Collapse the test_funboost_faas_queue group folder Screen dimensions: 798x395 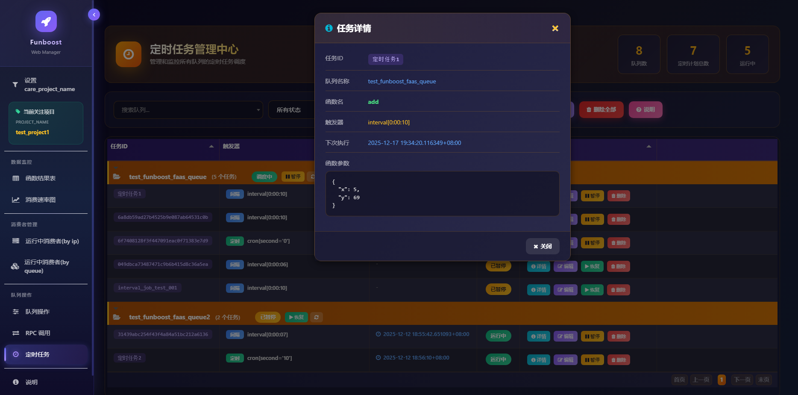click(116, 177)
